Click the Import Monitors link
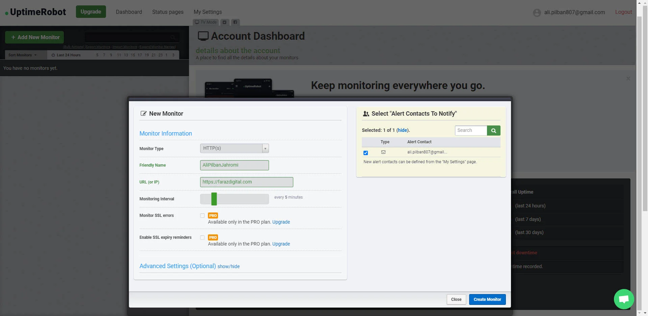 (x=125, y=47)
